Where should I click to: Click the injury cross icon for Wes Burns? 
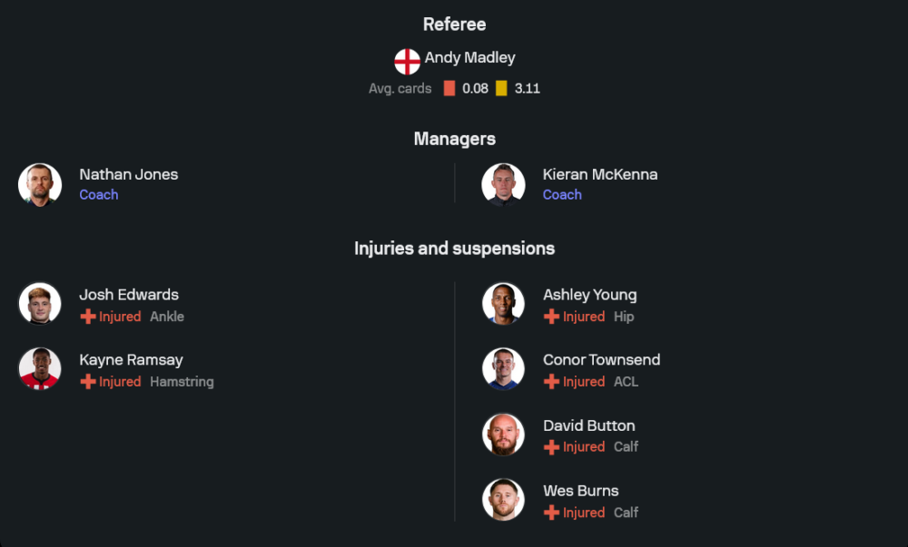(x=551, y=513)
